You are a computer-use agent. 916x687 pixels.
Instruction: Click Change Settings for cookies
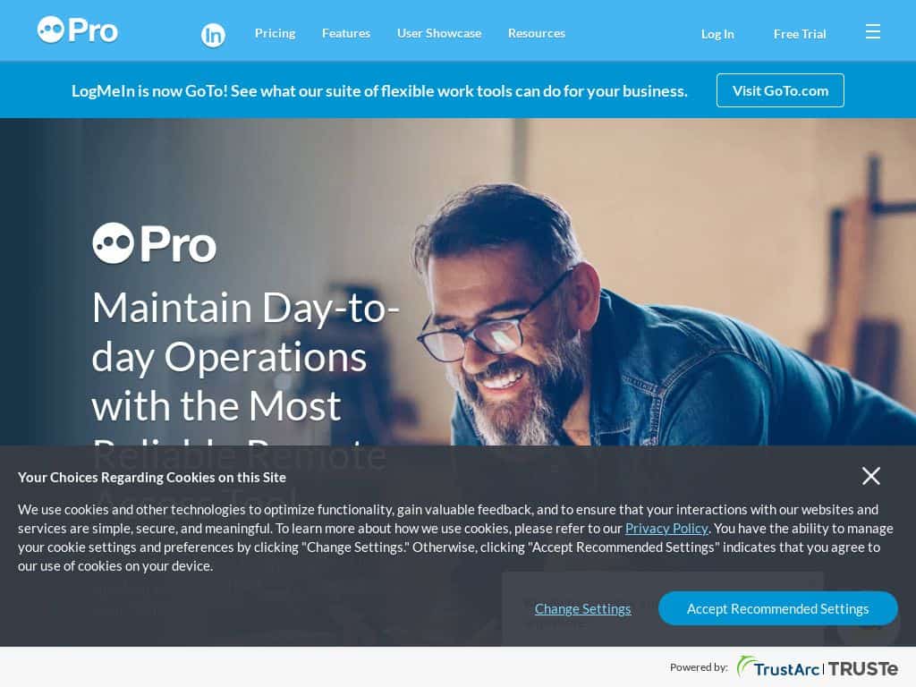tap(582, 608)
